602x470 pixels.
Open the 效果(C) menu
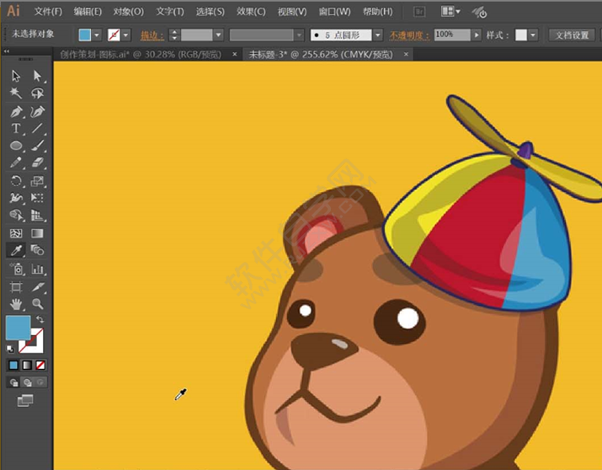tap(251, 12)
